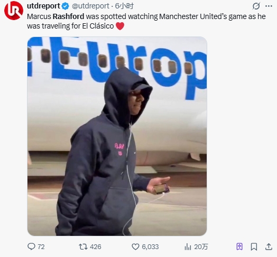Click the highlighted Rashford keyword in tweet

coord(68,16)
